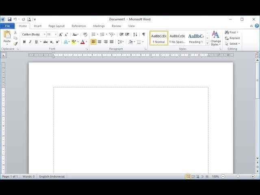Toggle Align Text Left

click(x=93, y=42)
